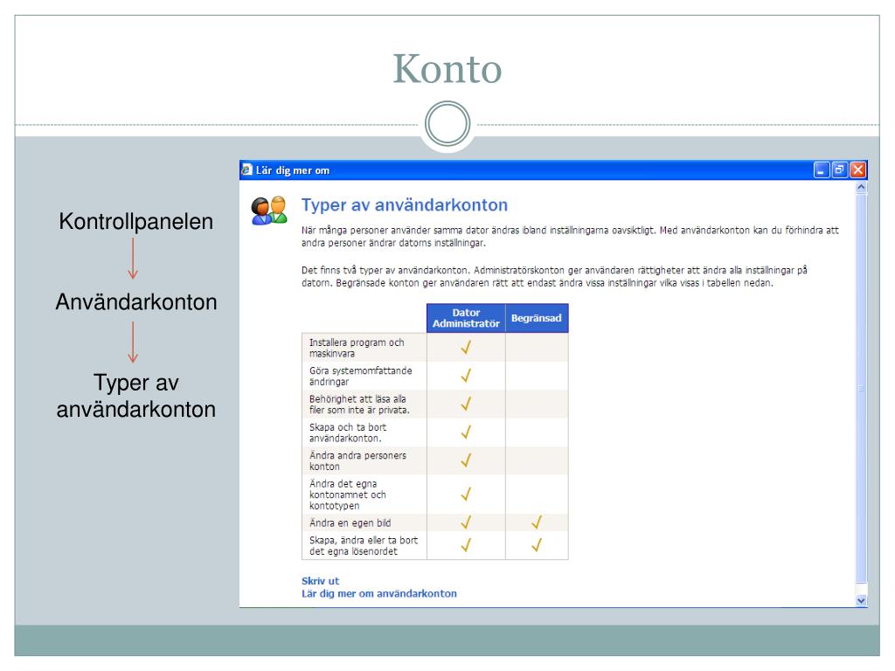Click the Administratör checkmark for Ändra det egna kontonamnet
The image size is (895, 671).
[466, 494]
